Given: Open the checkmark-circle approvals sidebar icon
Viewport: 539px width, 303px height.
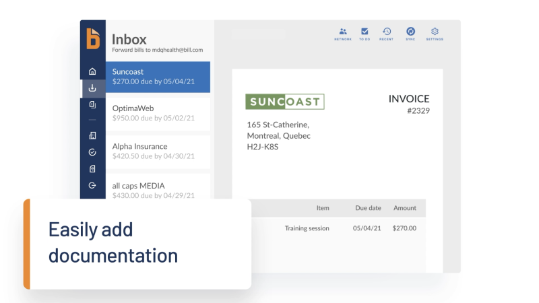Looking at the screenshot, I should click(92, 152).
